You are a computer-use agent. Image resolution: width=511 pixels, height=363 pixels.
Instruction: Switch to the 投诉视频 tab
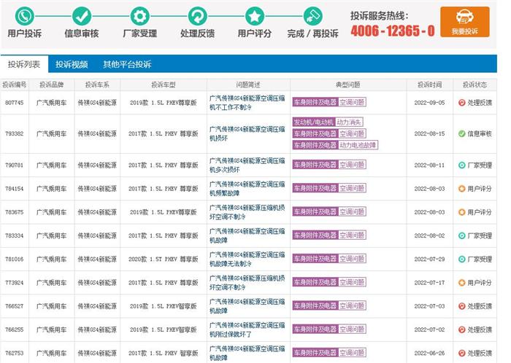coord(72,64)
